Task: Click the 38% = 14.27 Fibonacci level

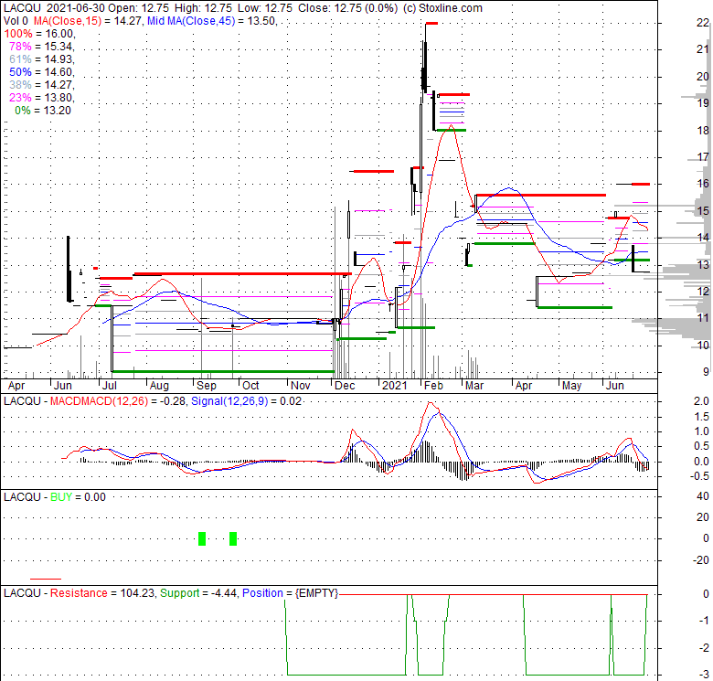Action: point(42,85)
